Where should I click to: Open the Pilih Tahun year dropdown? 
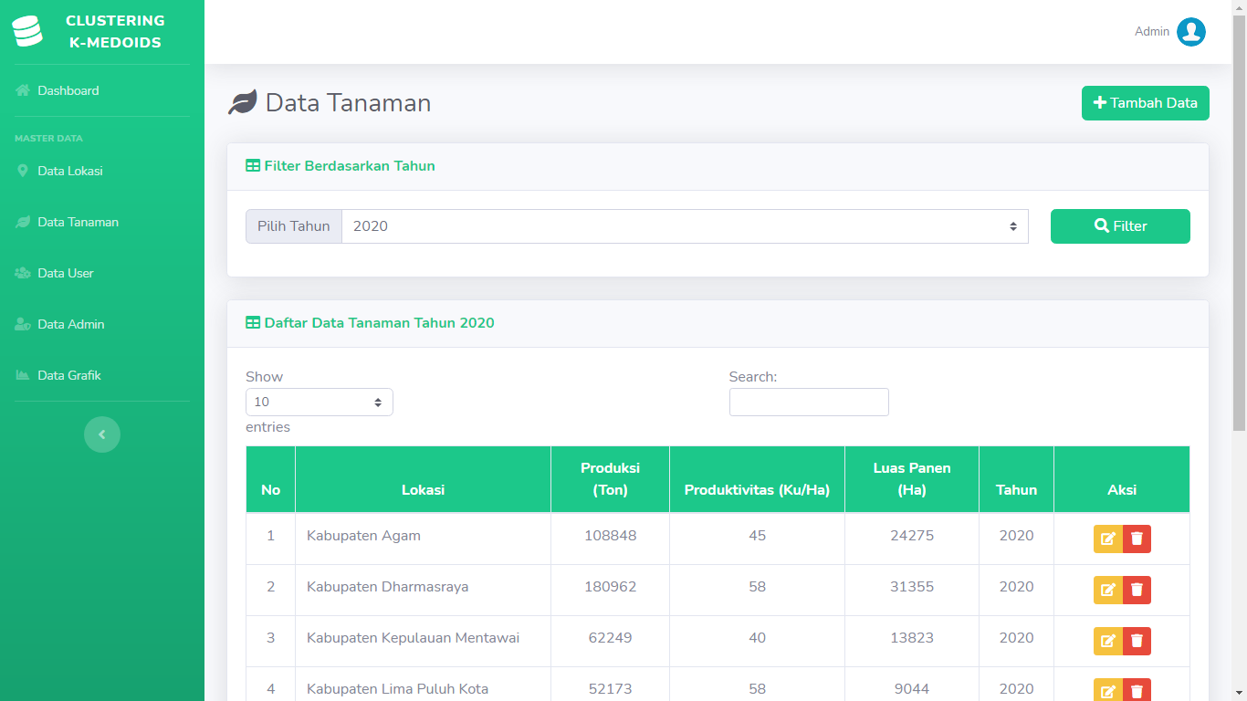click(685, 225)
